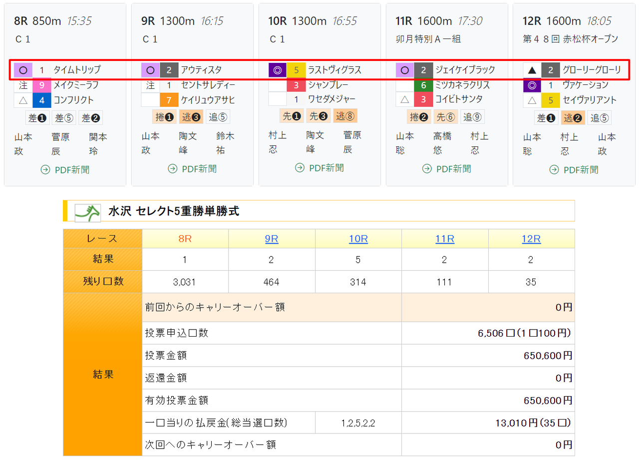Screen dimensions: 639x462
Task: Select the △ mark beside コンフリクト
Action: tap(23, 100)
